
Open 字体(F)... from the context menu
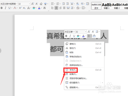84,70
